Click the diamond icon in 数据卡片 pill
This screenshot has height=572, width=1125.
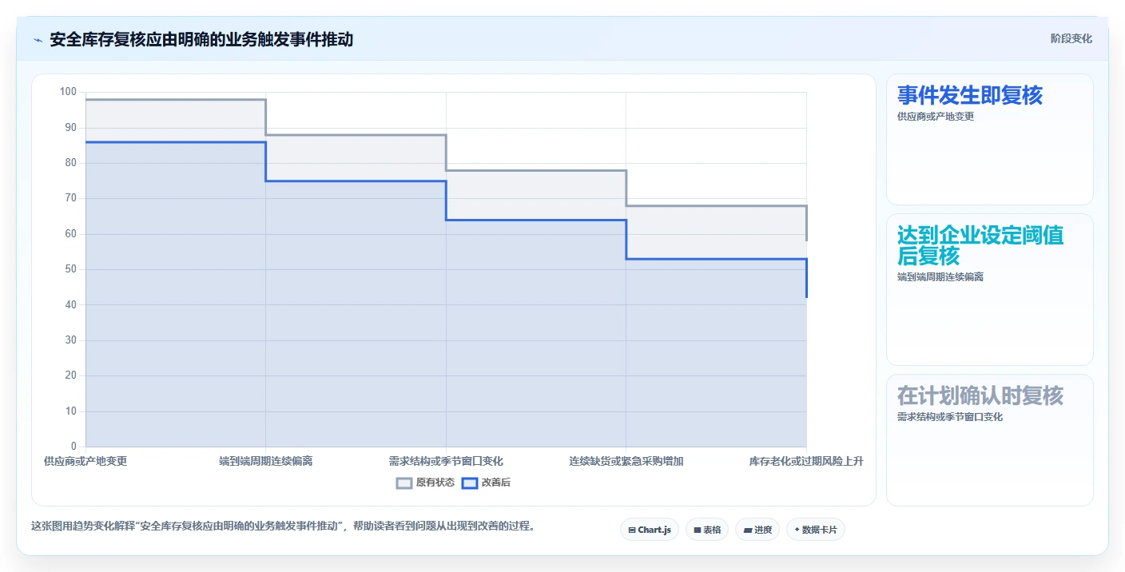[797, 530]
